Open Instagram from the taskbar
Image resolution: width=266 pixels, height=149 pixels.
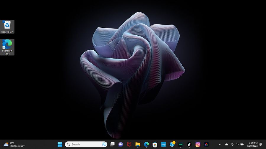point(198,145)
